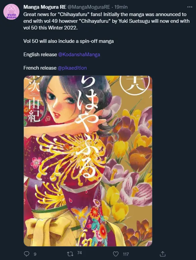Viewport: 196px width, 260px height.
Task: Click the share upload icon
Action: [162, 254]
